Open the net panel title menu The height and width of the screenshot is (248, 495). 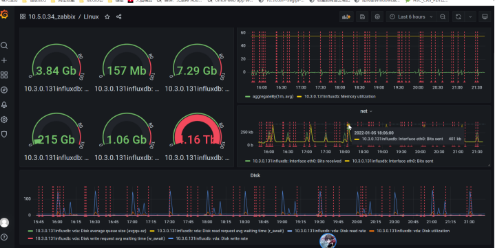[x=366, y=111]
